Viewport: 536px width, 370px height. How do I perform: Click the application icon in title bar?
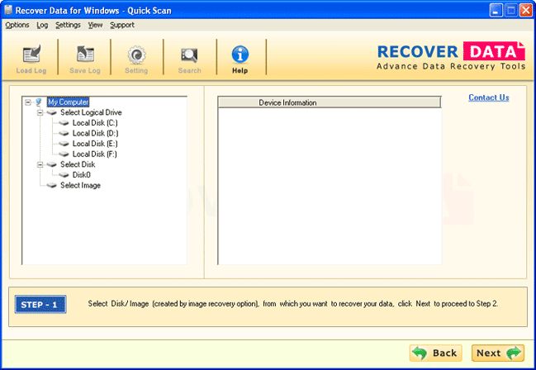tap(8, 10)
